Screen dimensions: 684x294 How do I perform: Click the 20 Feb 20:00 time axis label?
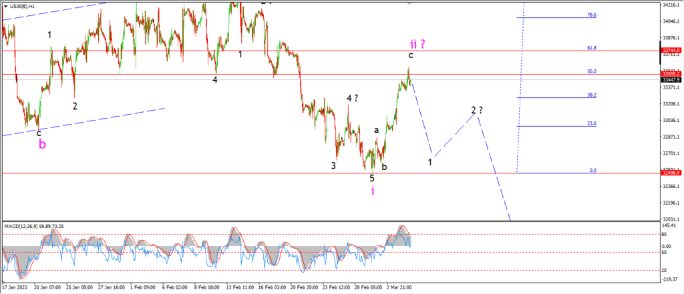tap(304, 288)
